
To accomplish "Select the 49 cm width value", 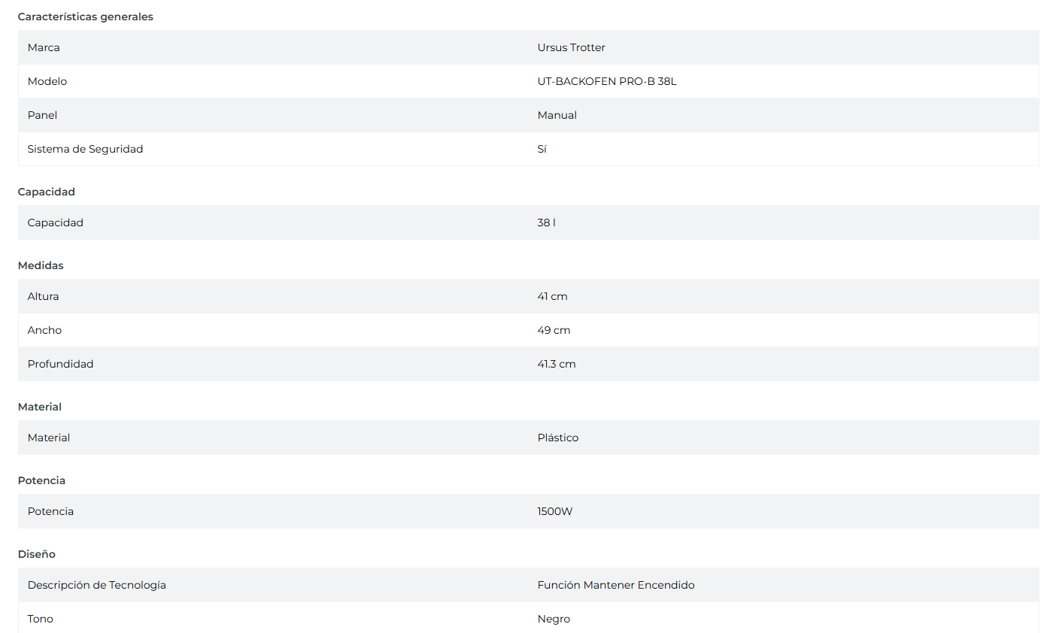I will pos(554,330).
